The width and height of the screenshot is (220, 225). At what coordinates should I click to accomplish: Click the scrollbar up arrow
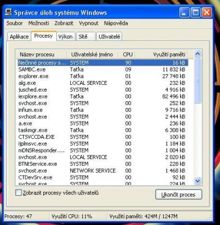click(x=197, y=54)
